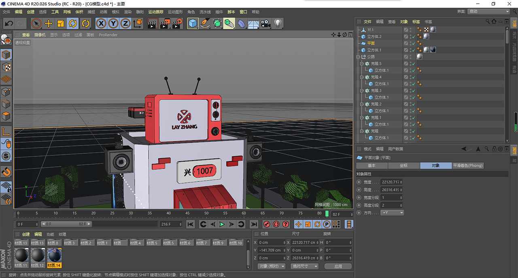Click the light object icon in the toolbar

(278, 23)
